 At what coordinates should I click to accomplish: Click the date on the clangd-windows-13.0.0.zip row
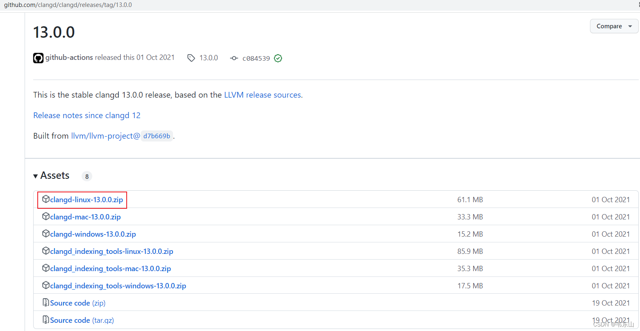coord(611,234)
